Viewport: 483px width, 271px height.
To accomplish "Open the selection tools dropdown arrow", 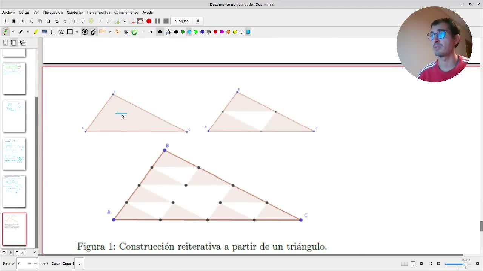I will click(x=109, y=32).
